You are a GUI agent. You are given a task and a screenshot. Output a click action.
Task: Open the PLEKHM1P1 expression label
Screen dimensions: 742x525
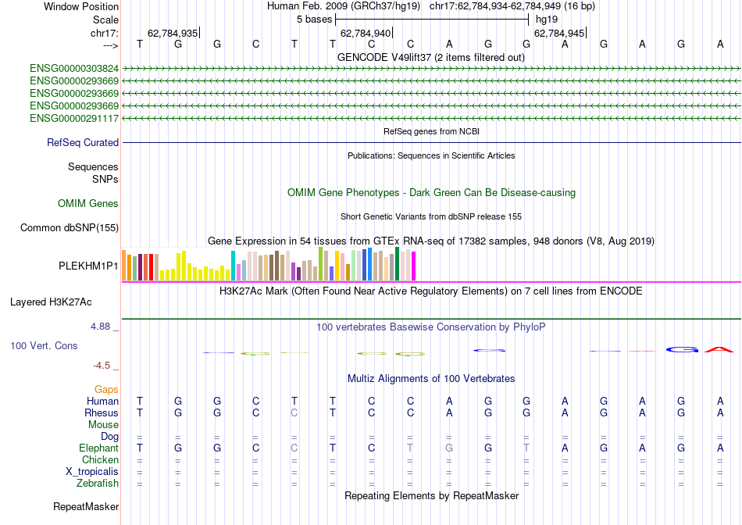tap(88, 266)
